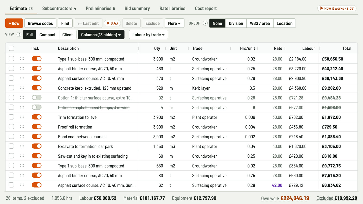Toggle the select-all checkbox in table header
This screenshot has width=363, height=204.
(11, 48)
